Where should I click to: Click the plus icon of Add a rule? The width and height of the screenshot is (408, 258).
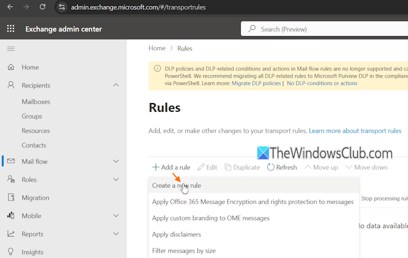(x=156, y=167)
